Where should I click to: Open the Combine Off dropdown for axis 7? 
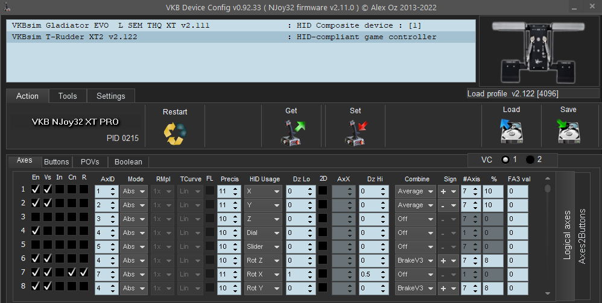(416, 274)
